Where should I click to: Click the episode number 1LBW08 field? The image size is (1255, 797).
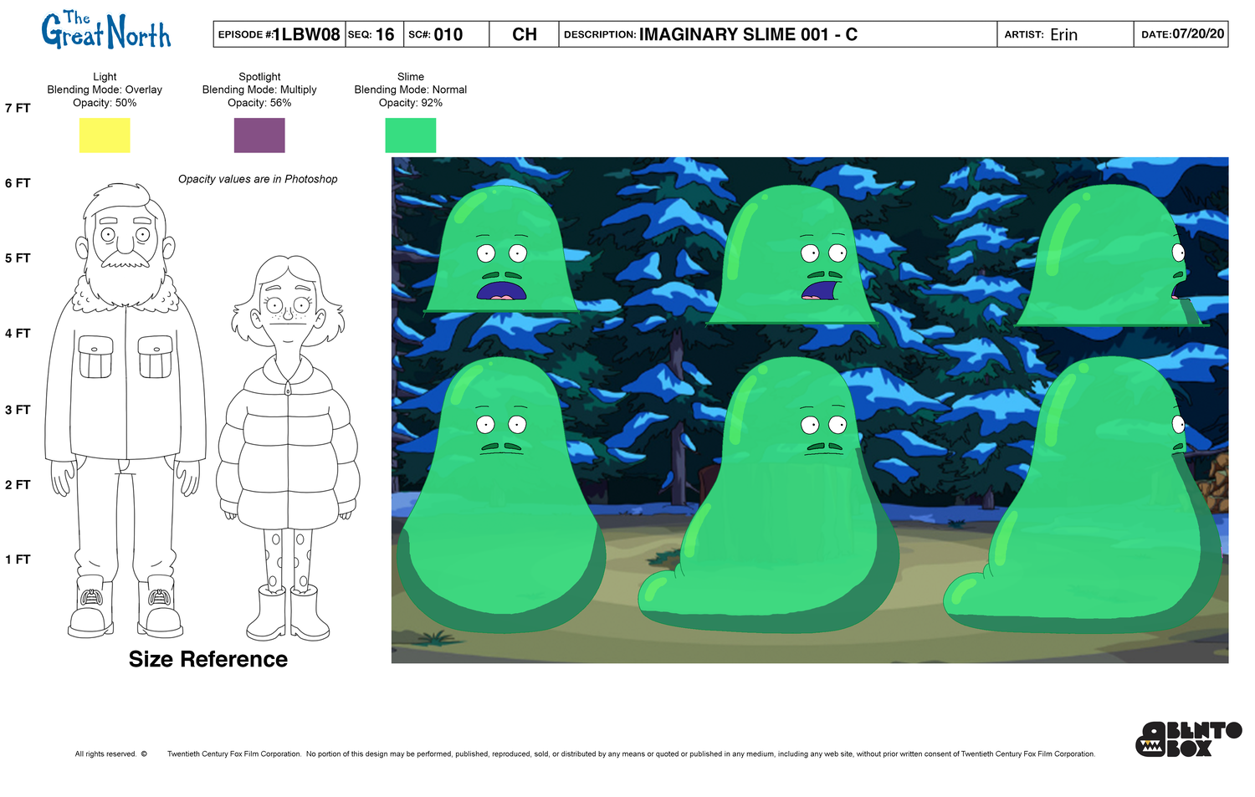tap(279, 34)
